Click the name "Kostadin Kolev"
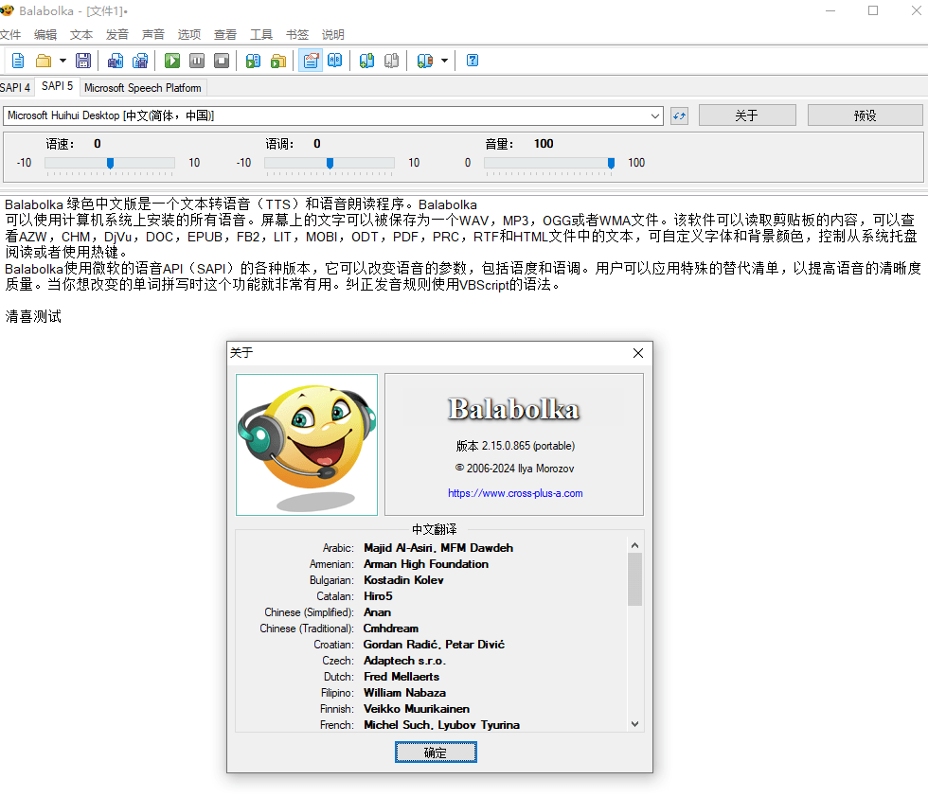928x797 pixels. coord(403,580)
